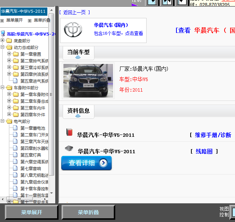Click the blue 中华V5 car thumbnail
235x222 pixels.
click(88, 81)
